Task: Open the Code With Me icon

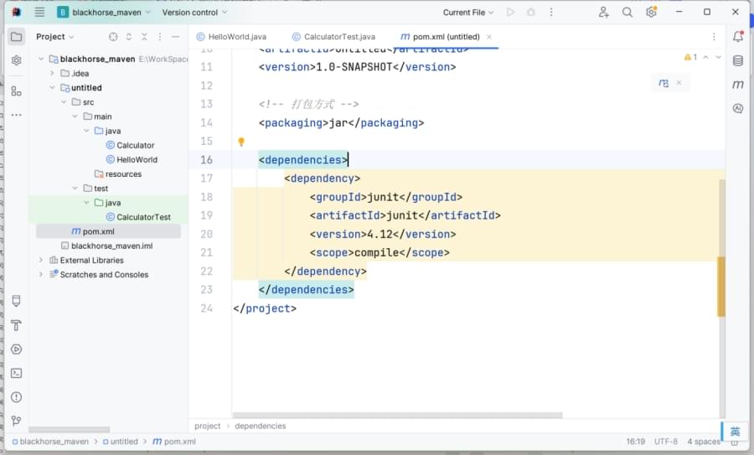Action: (603, 13)
